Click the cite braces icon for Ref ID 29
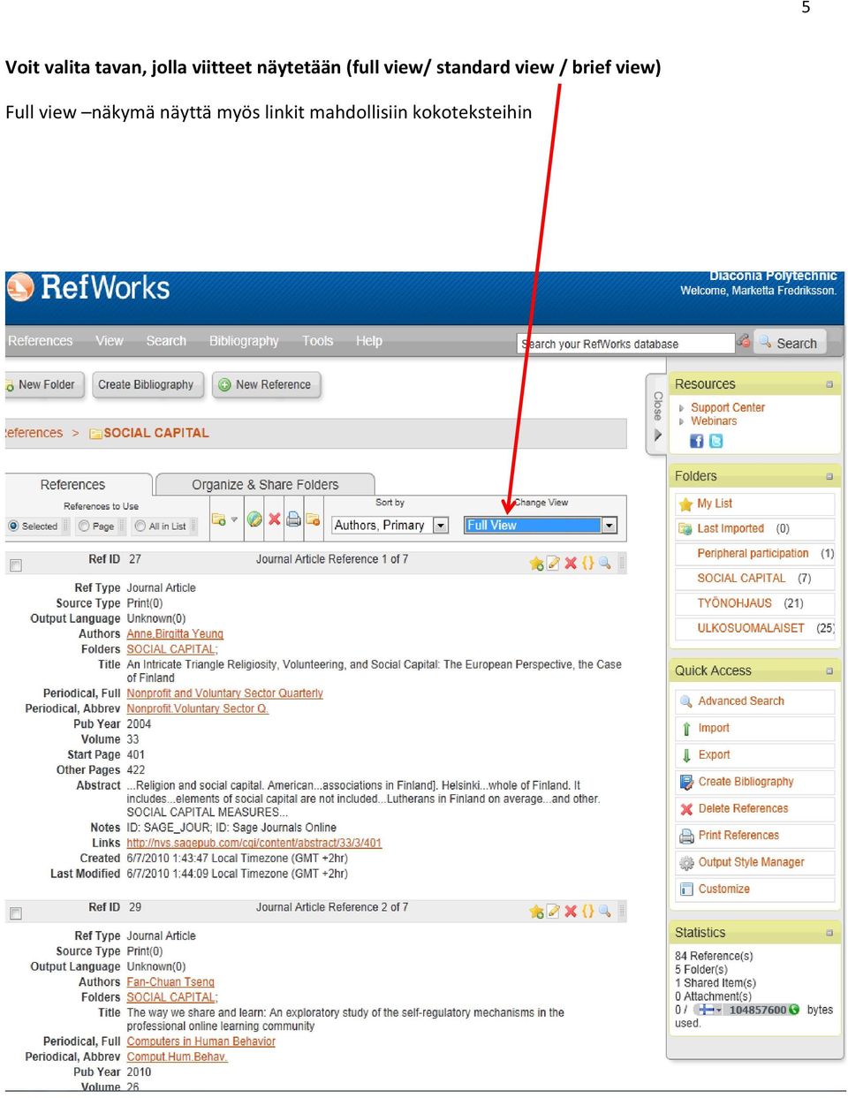Screen dimensions: 848x1098 click(x=587, y=912)
